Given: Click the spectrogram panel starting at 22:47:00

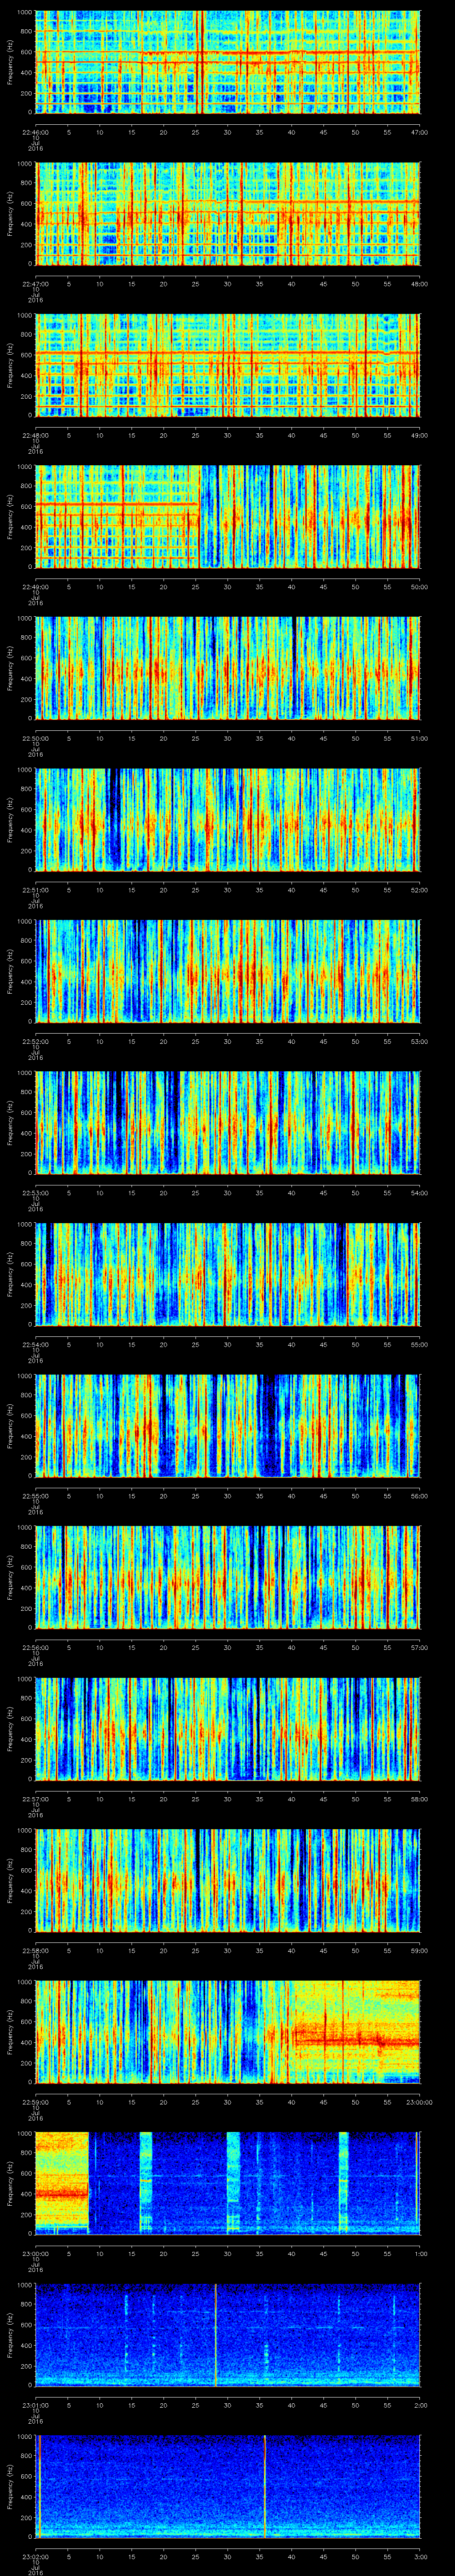Looking at the screenshot, I should 228,214.
